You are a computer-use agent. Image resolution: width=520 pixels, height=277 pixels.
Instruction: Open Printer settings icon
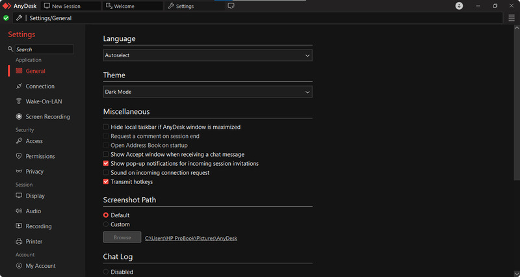pos(19,242)
